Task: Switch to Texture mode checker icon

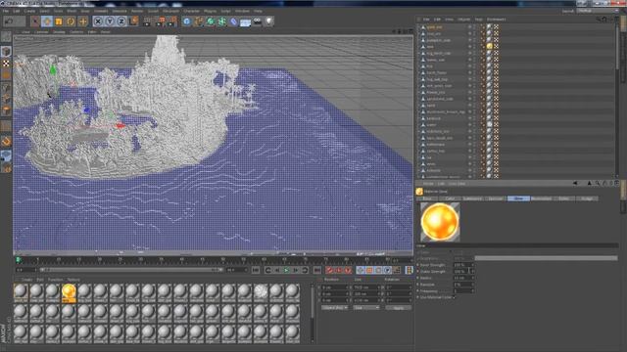Action: tap(6, 64)
